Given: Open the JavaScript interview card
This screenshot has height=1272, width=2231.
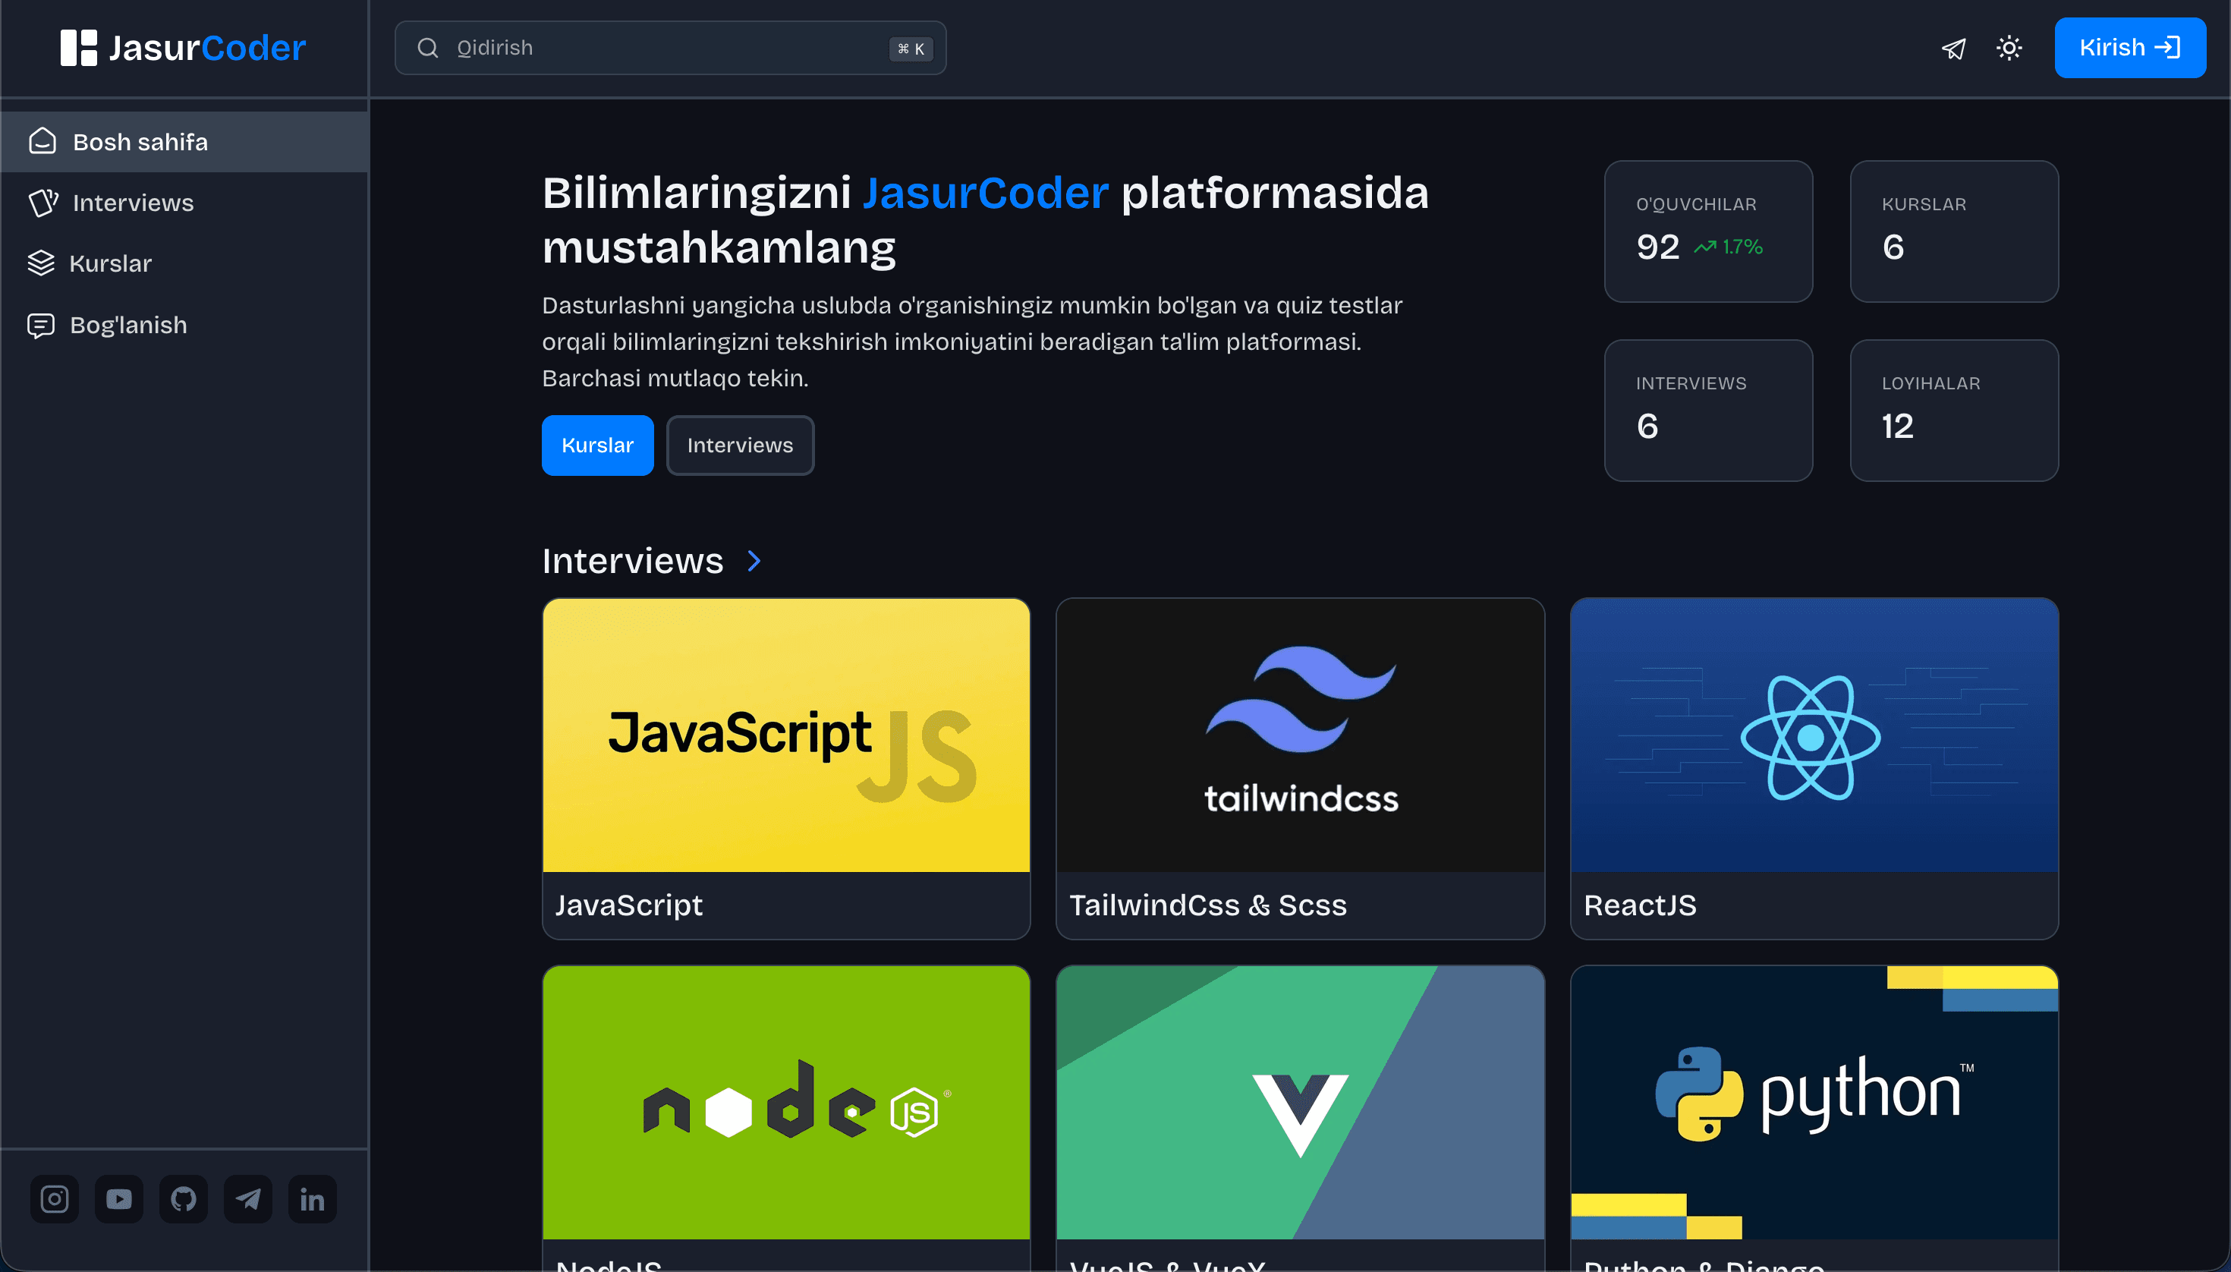Looking at the screenshot, I should point(786,769).
